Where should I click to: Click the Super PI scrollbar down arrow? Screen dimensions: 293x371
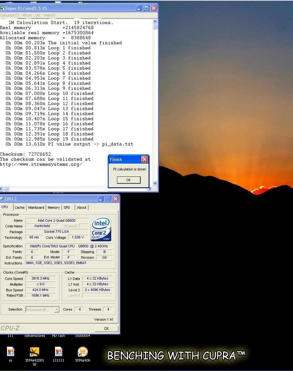click(x=155, y=183)
